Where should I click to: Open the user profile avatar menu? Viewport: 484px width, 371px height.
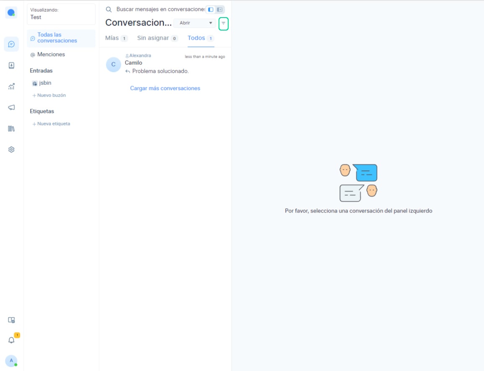[x=11, y=361]
